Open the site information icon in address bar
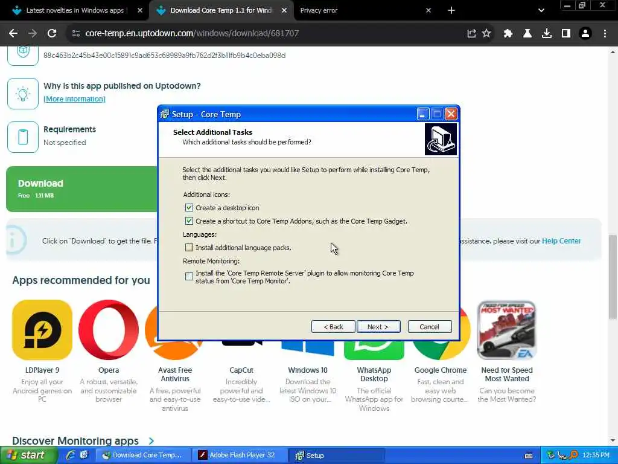 76,34
